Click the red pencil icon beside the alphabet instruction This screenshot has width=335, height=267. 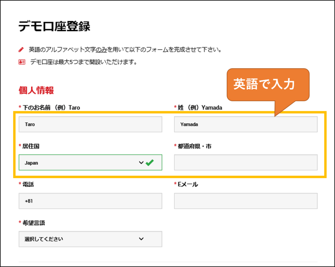pyautogui.click(x=21, y=50)
